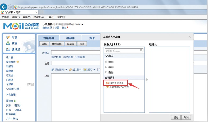This screenshot has height=122, width=208.
Task: Click the arrow between contact and recipient lists
Action: pos(147,80)
